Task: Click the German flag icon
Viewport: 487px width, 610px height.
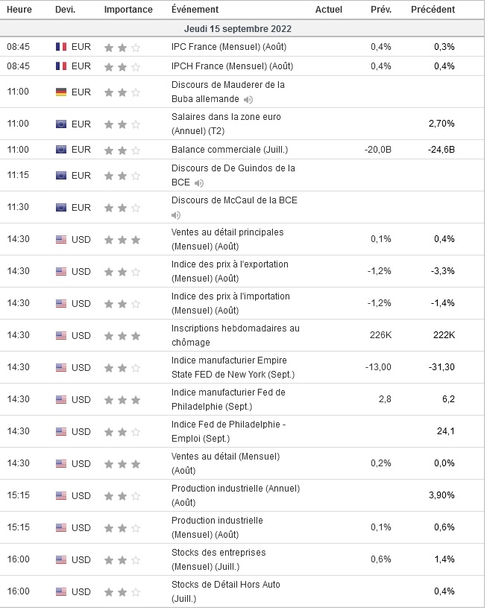Action: point(61,92)
